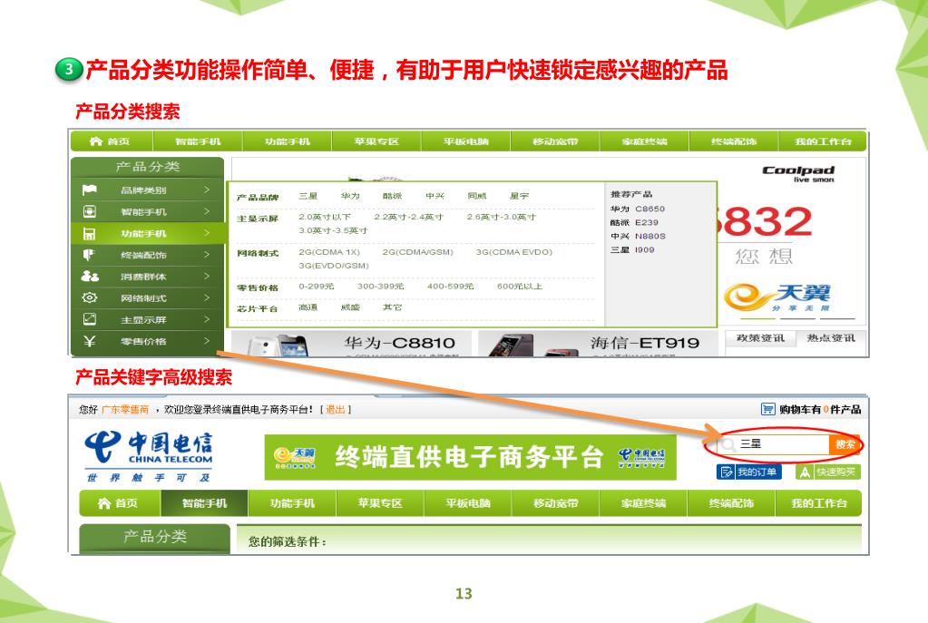Expand the 零售价格 chevron
928x623 pixels.
pyautogui.click(x=207, y=341)
